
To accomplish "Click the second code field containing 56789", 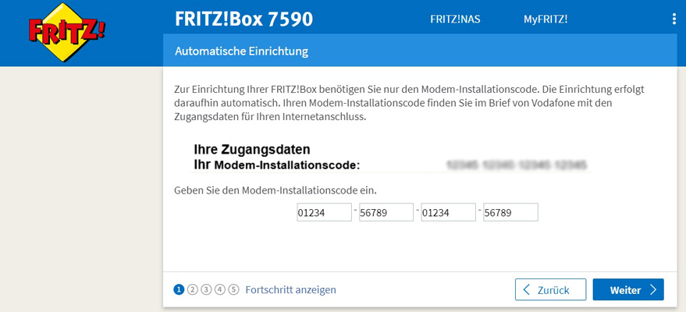I will pos(386,212).
